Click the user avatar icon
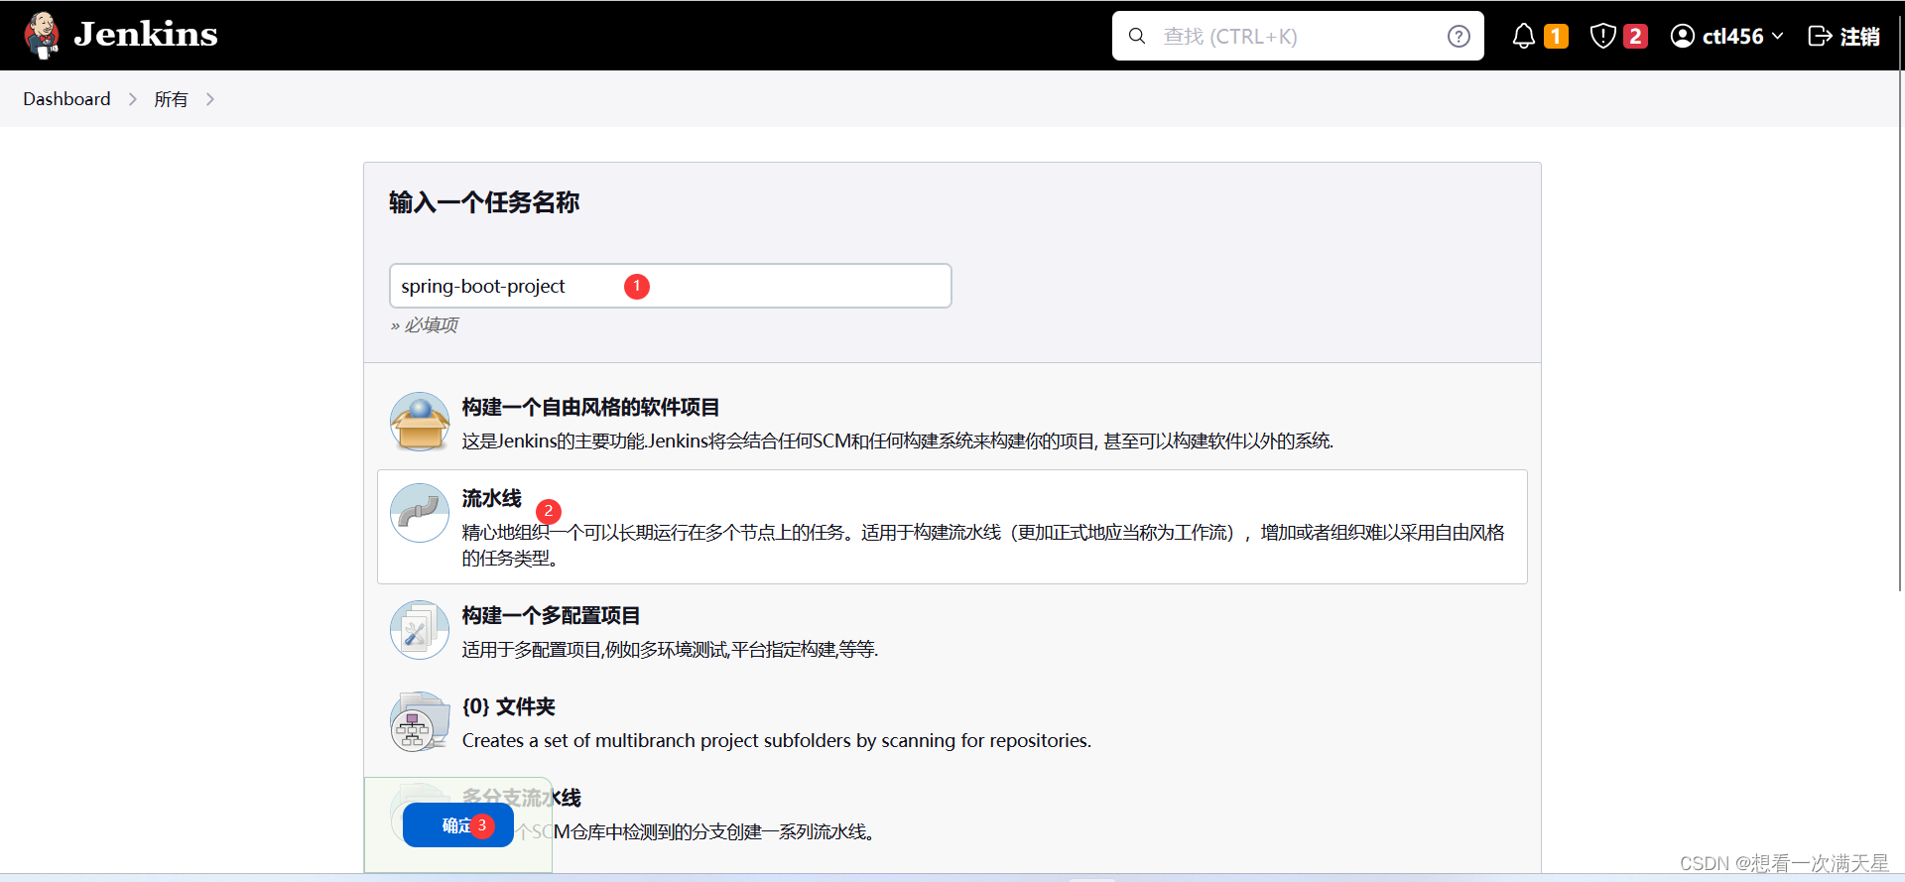Image resolution: width=1905 pixels, height=882 pixels. [1682, 36]
